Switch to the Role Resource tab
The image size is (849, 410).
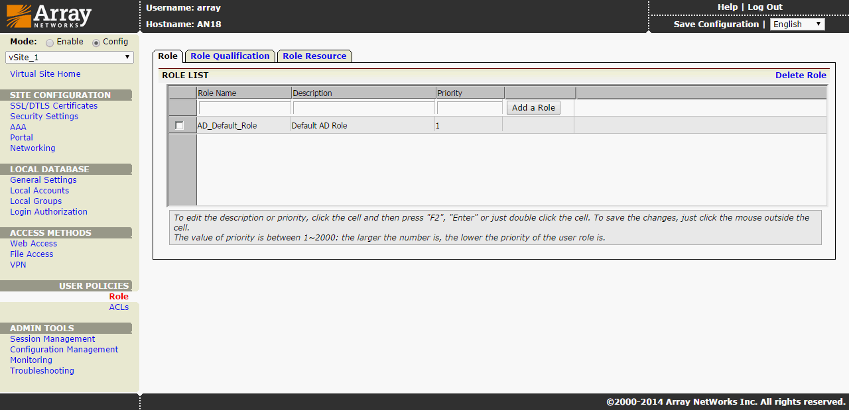pos(314,56)
